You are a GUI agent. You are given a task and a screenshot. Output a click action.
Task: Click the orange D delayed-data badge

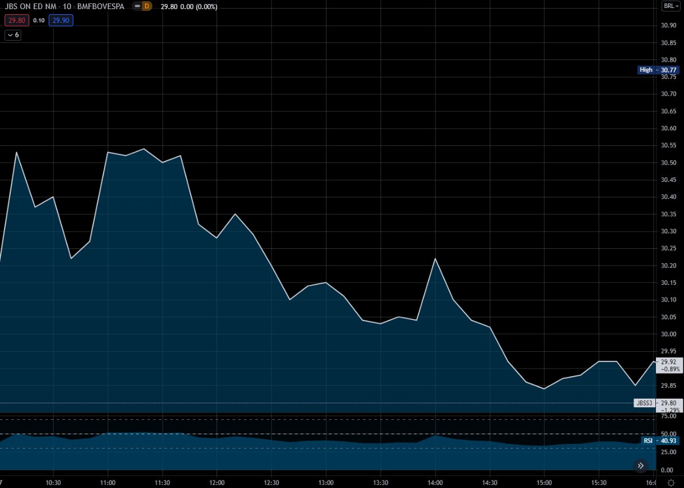[x=147, y=6]
